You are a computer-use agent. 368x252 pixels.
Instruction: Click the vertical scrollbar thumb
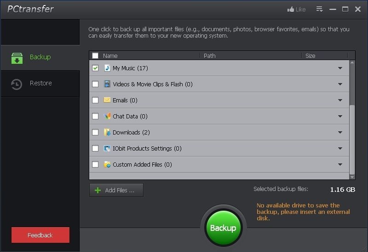click(352, 139)
